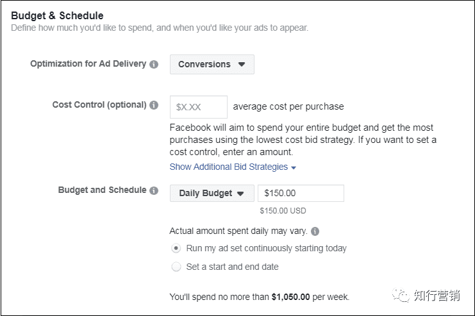Click info icon beside Budget and Schedule label
The width and height of the screenshot is (475, 316).
(154, 190)
